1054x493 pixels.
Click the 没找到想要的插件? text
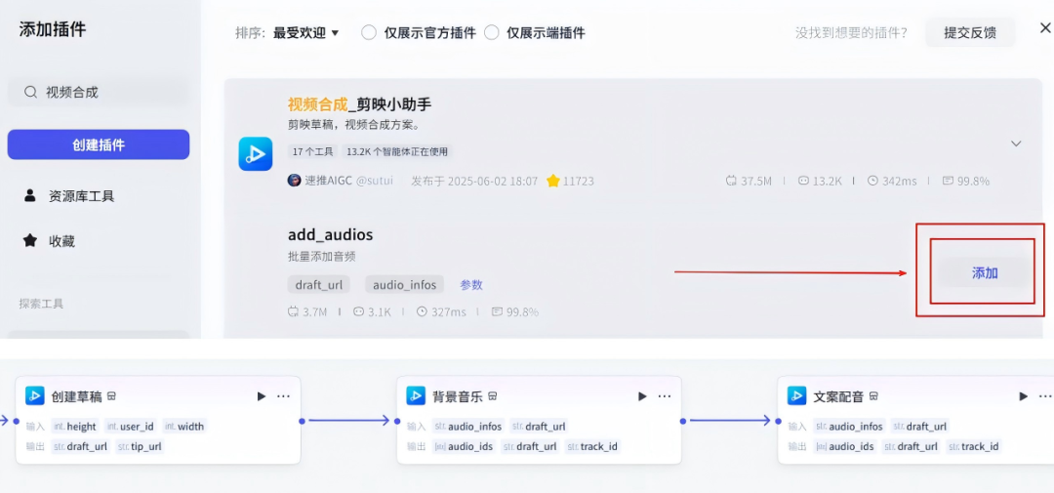click(x=851, y=33)
